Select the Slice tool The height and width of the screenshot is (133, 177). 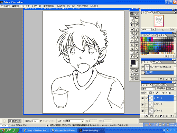(x=137, y=25)
